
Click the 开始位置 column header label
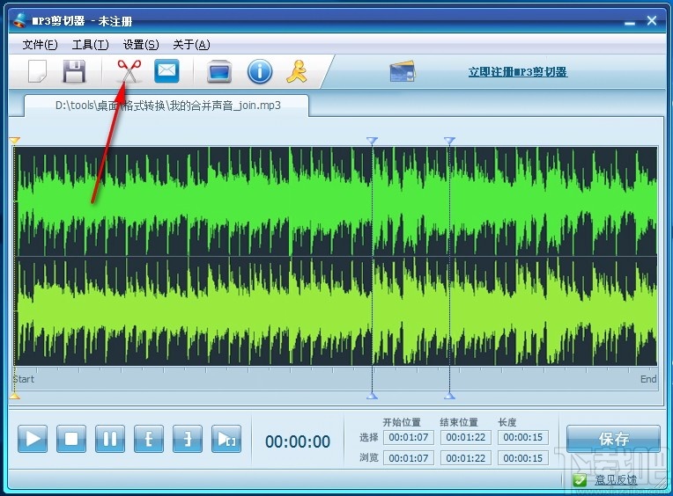click(402, 422)
